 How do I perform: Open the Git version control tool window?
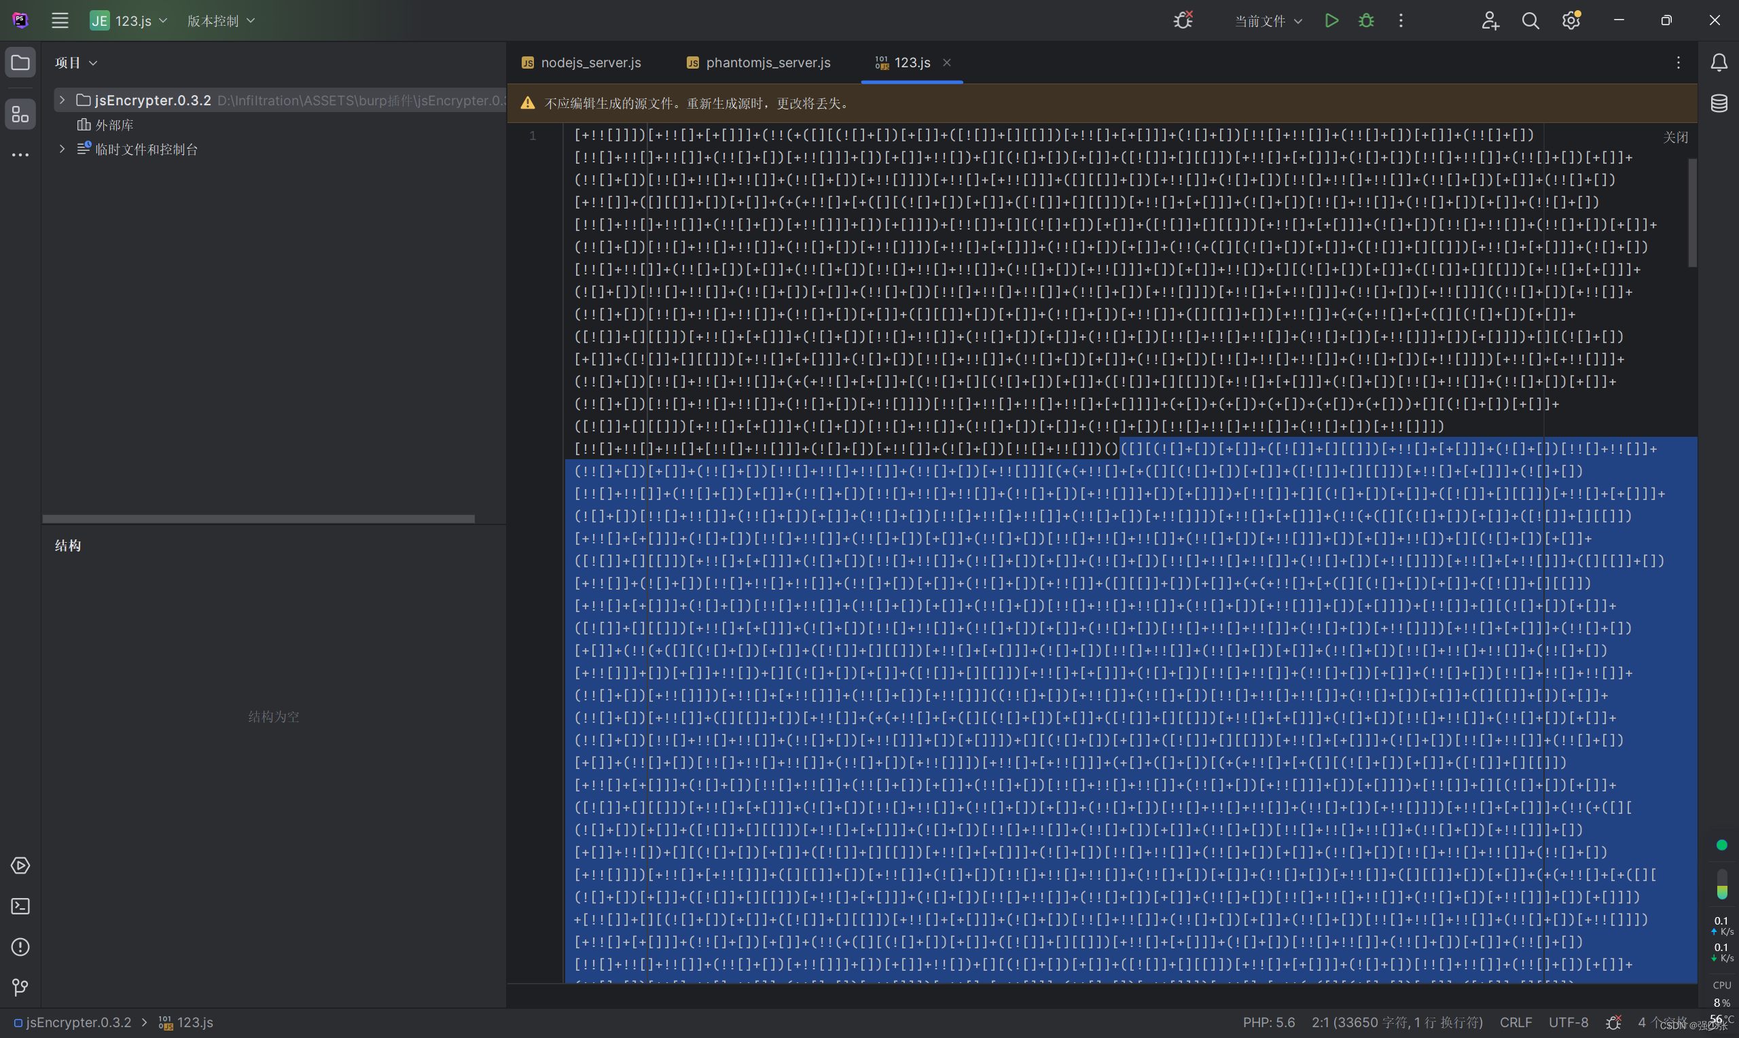(20, 987)
